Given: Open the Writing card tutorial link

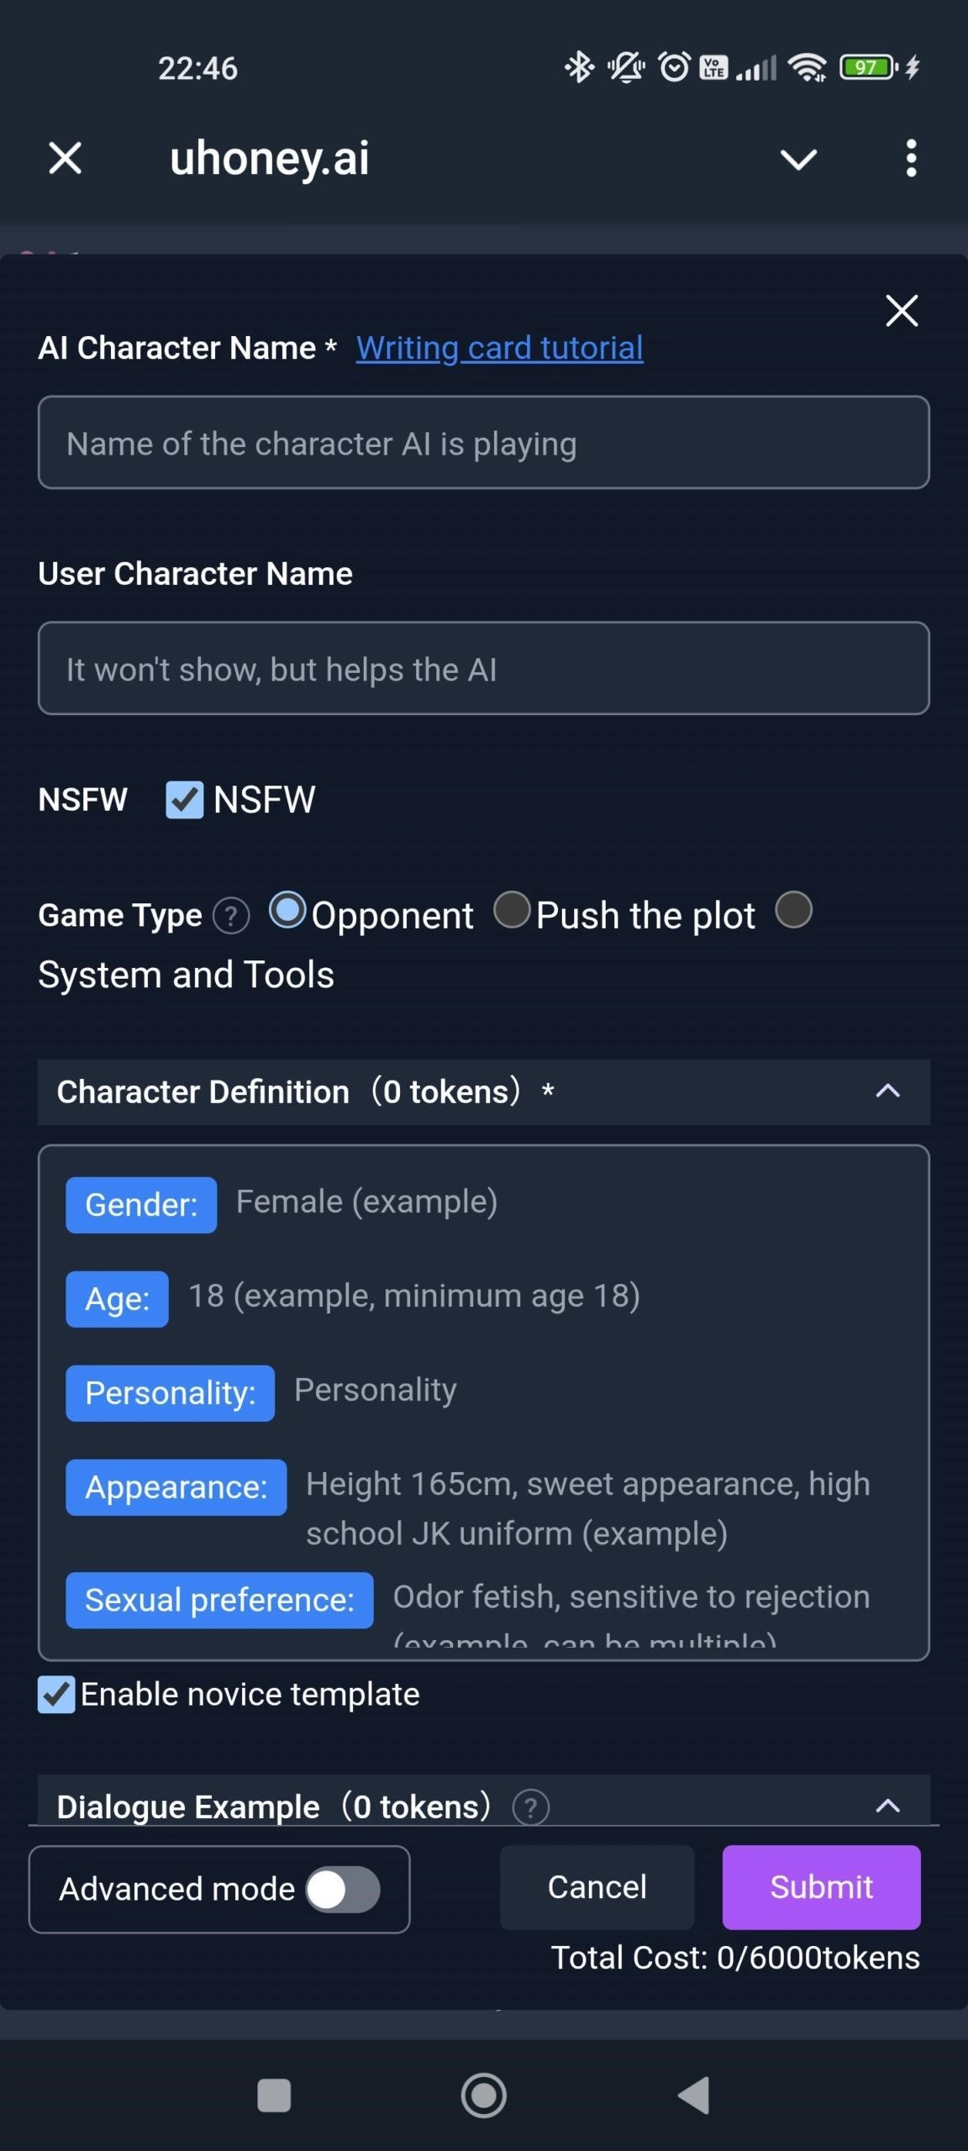Looking at the screenshot, I should [500, 348].
